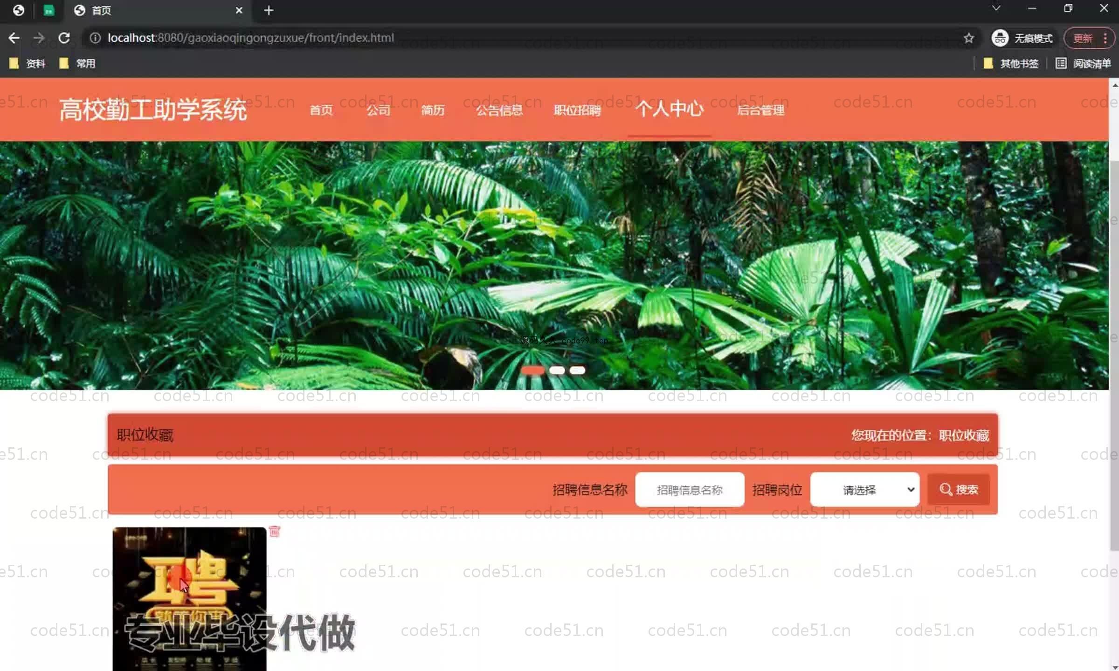This screenshot has height=671, width=1119.
Task: Click the 高校勤工助学系统 site title
Action: (153, 110)
